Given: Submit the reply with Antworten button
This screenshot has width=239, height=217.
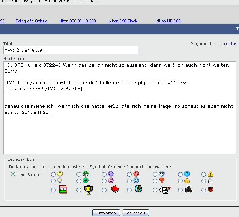Looking at the screenshot, I should tap(106, 213).
